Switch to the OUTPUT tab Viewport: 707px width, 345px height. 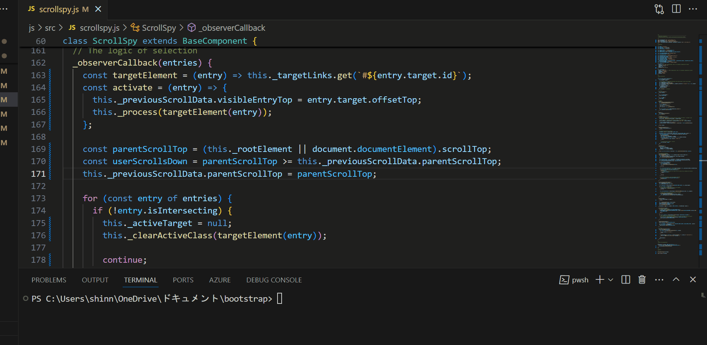(95, 280)
